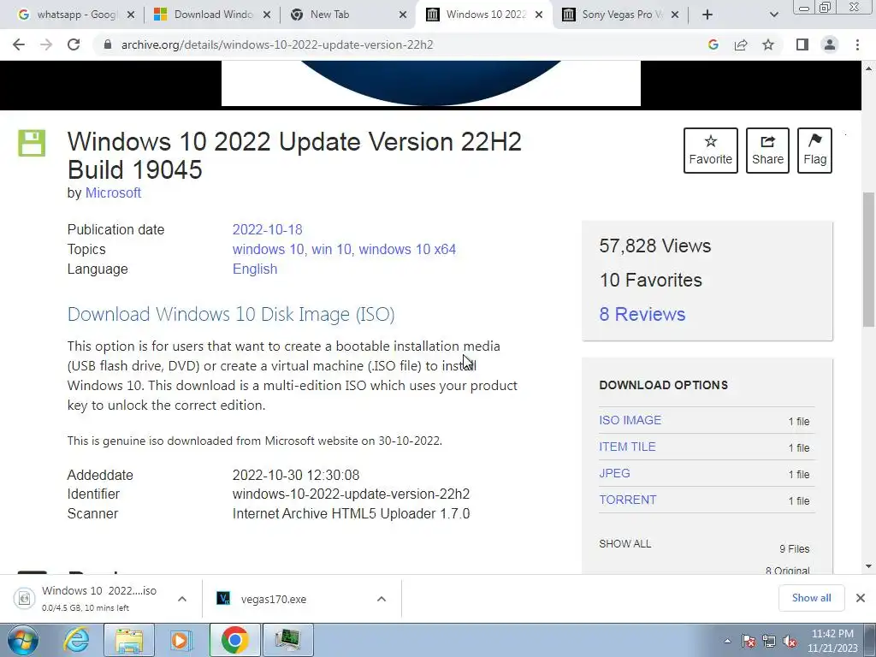876x657 pixels.
Task: Click the Download Windows 10 Disk Image heading
Action: (231, 315)
